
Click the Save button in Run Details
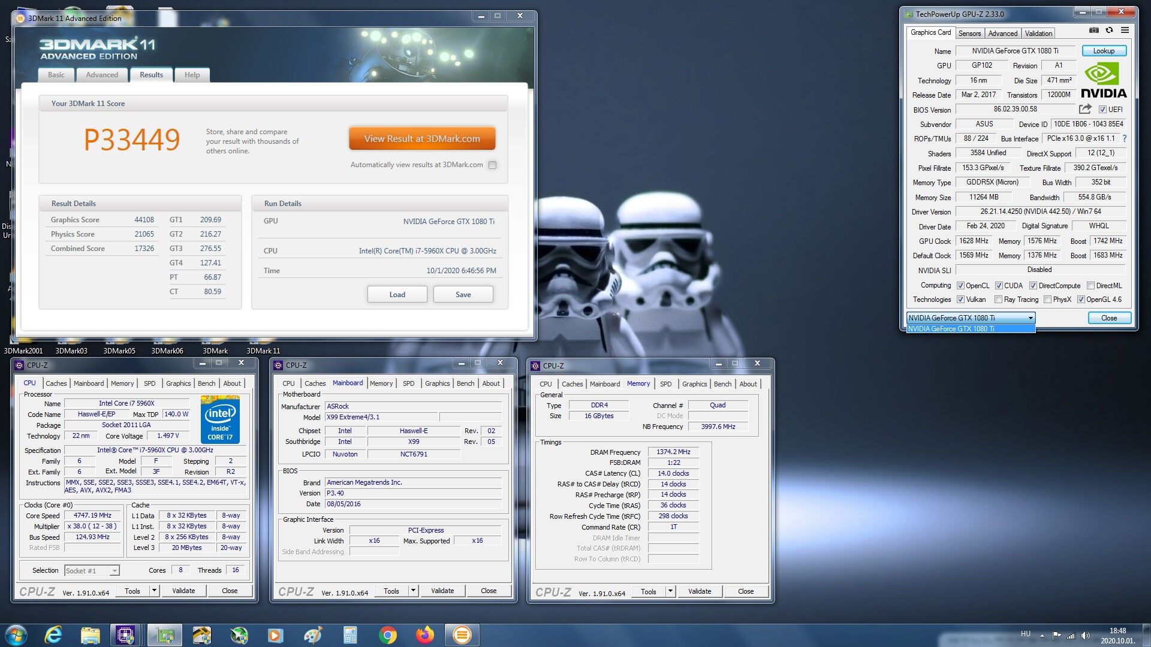pyautogui.click(x=463, y=294)
